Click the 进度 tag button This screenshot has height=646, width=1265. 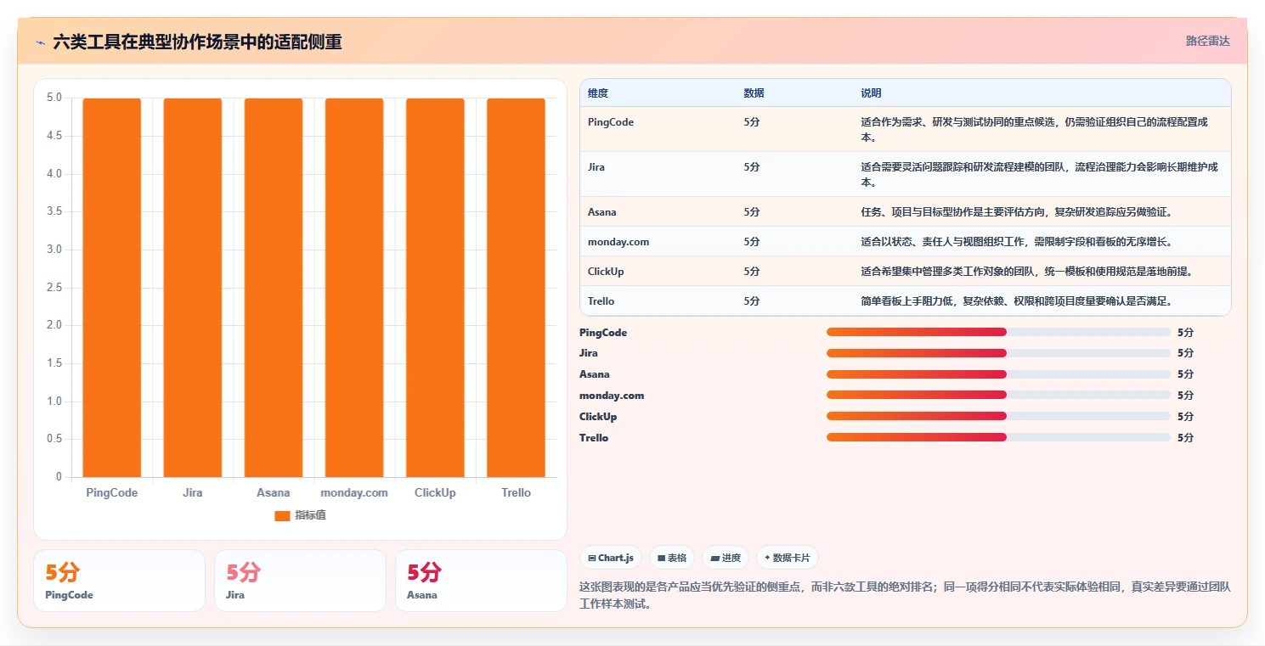point(726,558)
